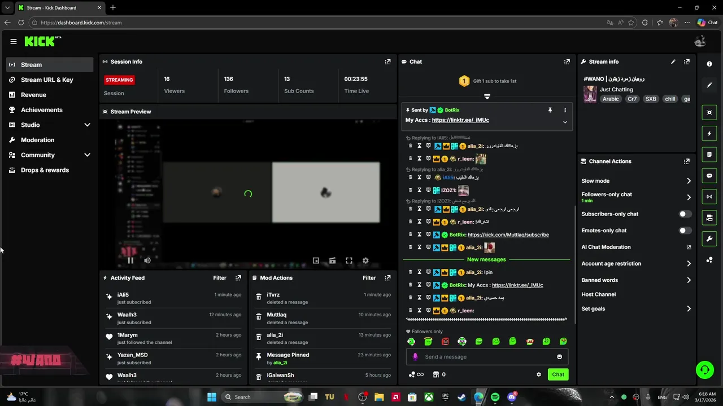Image resolution: width=723 pixels, height=406 pixels.
Task: Open Steam from the Windows taskbar
Action: click(x=462, y=397)
